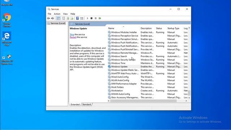
Task: Sort by the Description column header
Action: pos(147,28)
